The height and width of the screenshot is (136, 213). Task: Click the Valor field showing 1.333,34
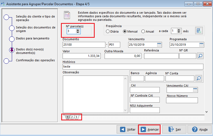click(82, 56)
